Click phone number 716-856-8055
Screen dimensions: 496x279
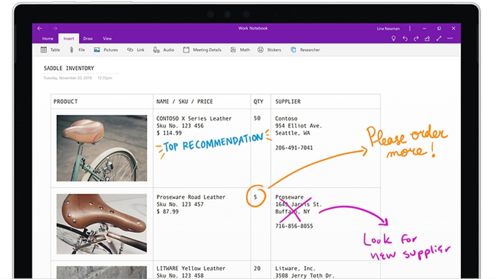294,226
